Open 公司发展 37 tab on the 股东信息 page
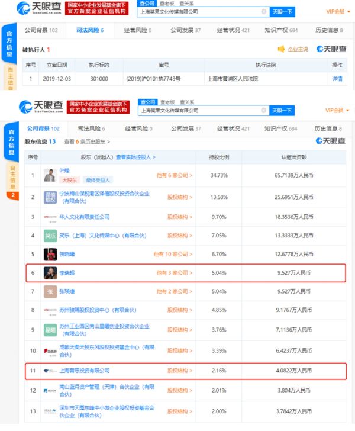Screen dimensions: 355x431 186,128
